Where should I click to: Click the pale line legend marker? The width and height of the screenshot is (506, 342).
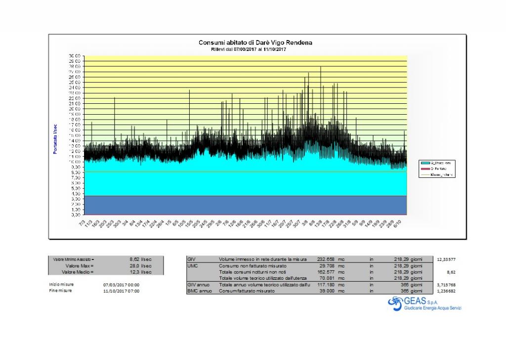[425, 175]
